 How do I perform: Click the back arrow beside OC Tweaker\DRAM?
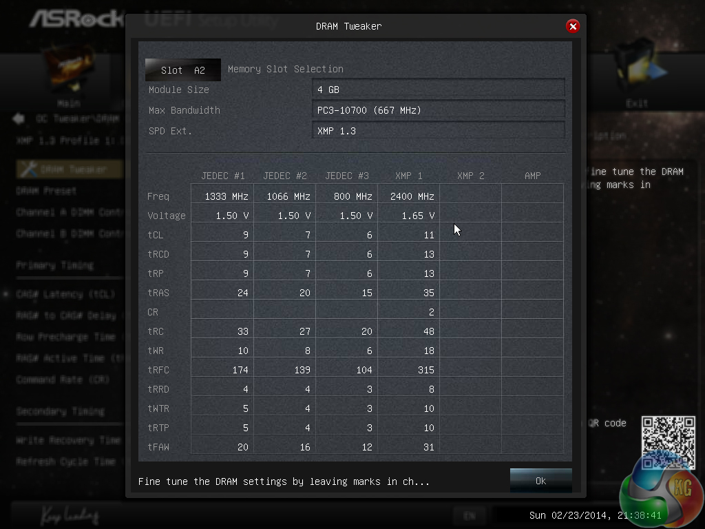pyautogui.click(x=19, y=118)
